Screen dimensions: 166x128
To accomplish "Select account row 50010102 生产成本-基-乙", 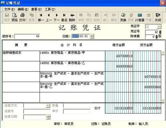I will pyautogui.click(x=72, y=87).
